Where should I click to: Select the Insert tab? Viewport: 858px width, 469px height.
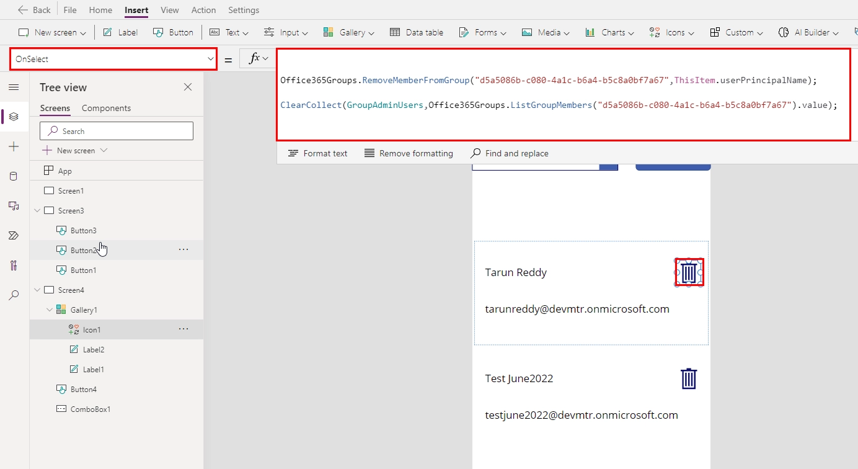[x=136, y=10]
